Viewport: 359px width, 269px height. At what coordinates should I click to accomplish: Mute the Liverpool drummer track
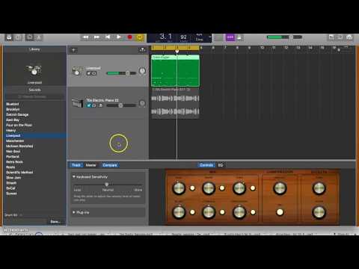[88, 73]
